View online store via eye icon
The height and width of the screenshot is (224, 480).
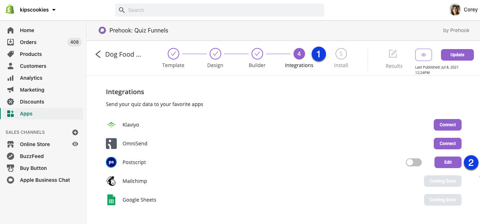(75, 144)
